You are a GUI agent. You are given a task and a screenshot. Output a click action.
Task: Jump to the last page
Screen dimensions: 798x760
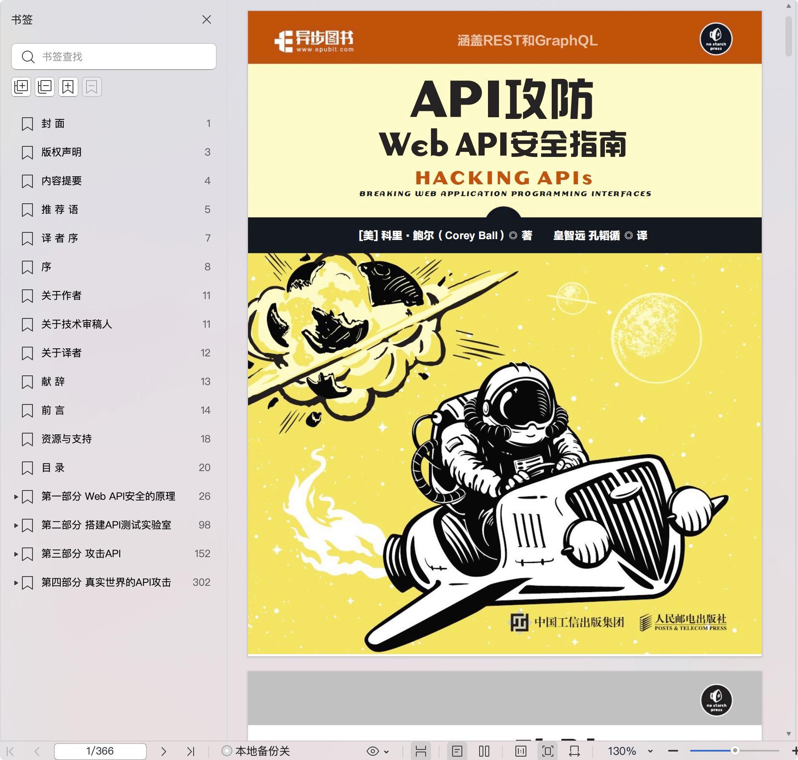click(191, 751)
